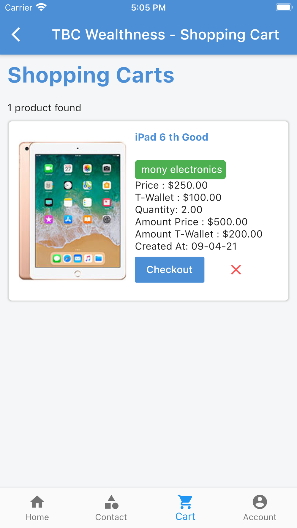
Task: Open the Contact shapes icon
Action: (111, 502)
